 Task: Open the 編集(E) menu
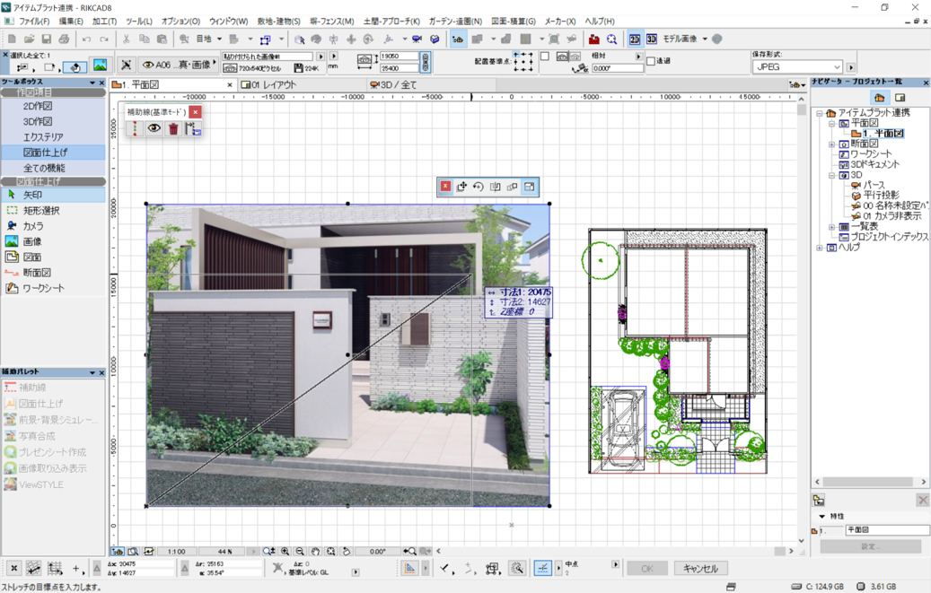coord(71,22)
